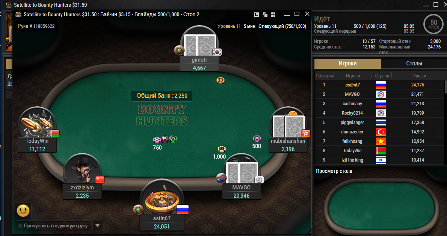Click the single-table layout icon in title bar
The width and height of the screenshot is (447, 236).
coord(257,15)
